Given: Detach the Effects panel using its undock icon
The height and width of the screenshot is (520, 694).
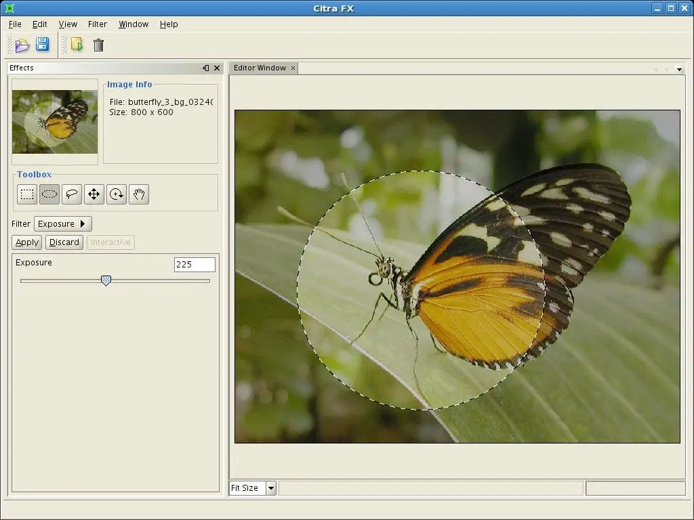Looking at the screenshot, I should pyautogui.click(x=206, y=68).
